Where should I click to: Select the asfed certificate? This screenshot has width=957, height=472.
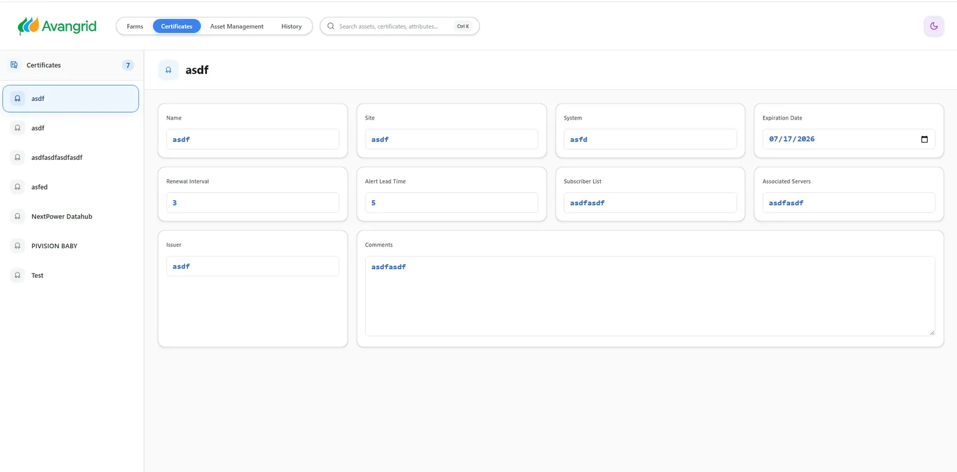pyautogui.click(x=71, y=187)
